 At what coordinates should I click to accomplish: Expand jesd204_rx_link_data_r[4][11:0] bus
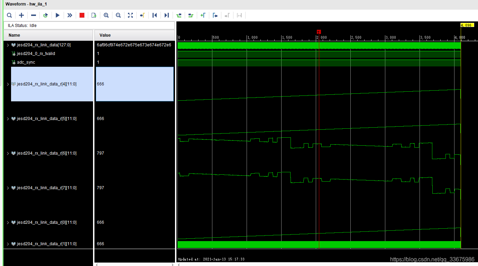(x=8, y=84)
